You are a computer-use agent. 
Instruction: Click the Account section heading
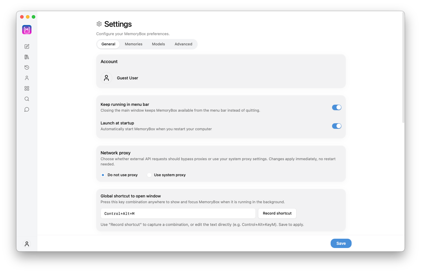[109, 62]
